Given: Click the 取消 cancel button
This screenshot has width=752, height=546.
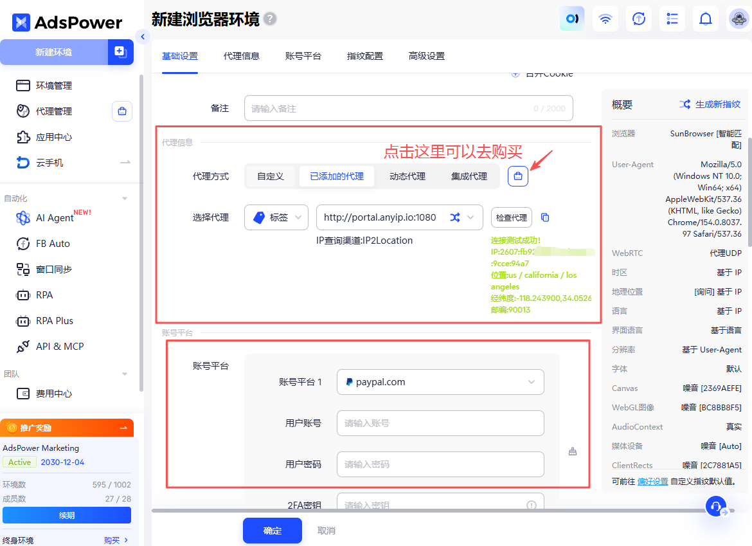Looking at the screenshot, I should [326, 531].
